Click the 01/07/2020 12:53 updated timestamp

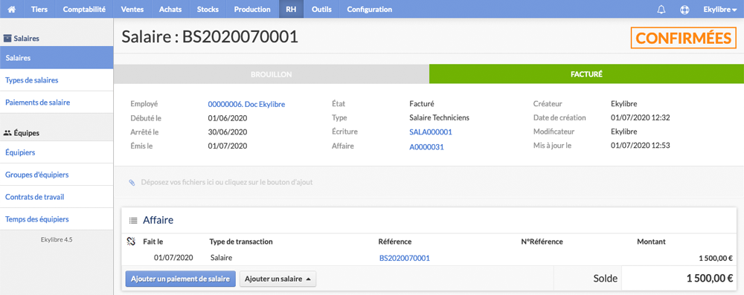[x=640, y=146]
